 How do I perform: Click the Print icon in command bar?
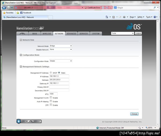[124, 17]
